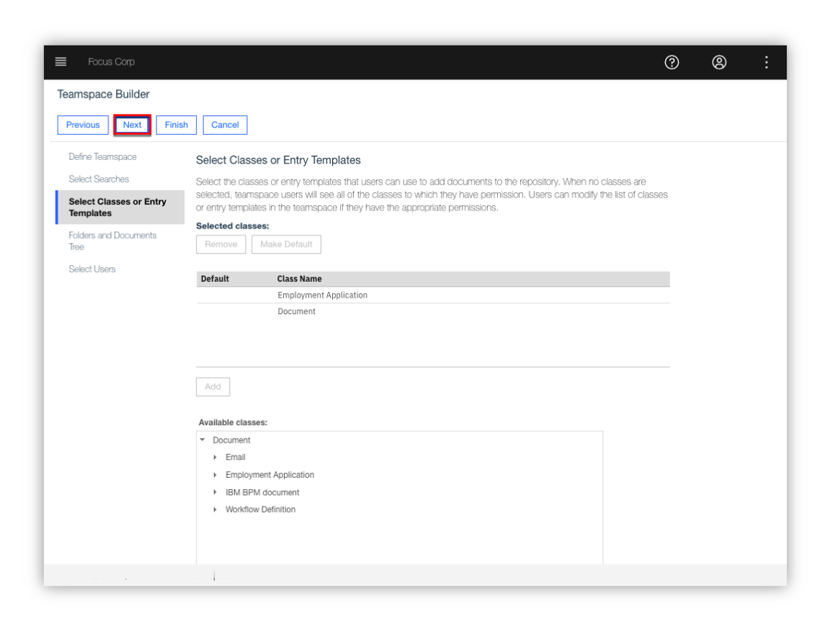Go to Folders and Documents Tree step
830x632 pixels.
point(112,241)
